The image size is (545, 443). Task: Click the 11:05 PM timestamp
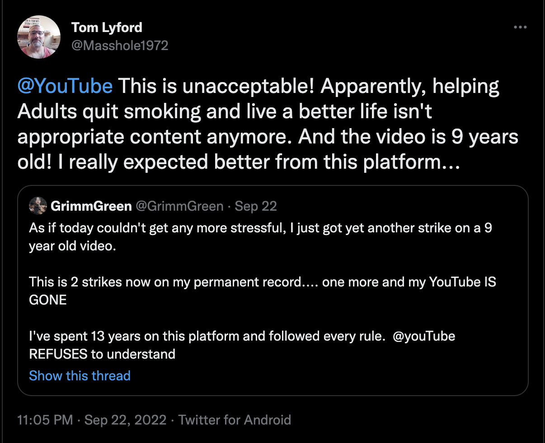(x=45, y=420)
